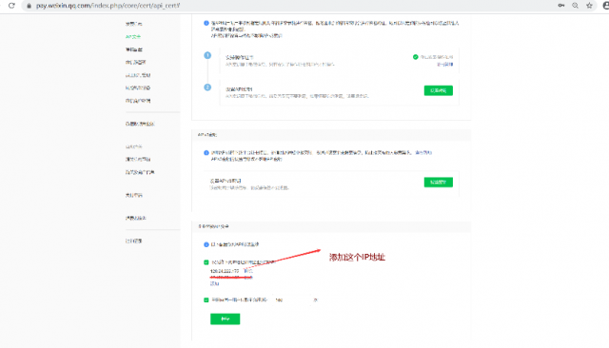Focus the number input field beside the second checkbox
Screen dimensions: 609x348
292,300
